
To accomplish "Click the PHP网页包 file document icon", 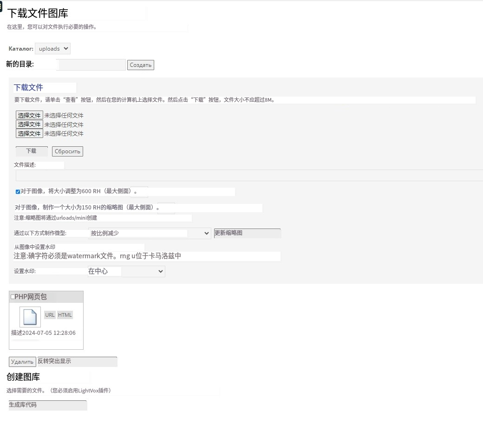I will pos(30,317).
